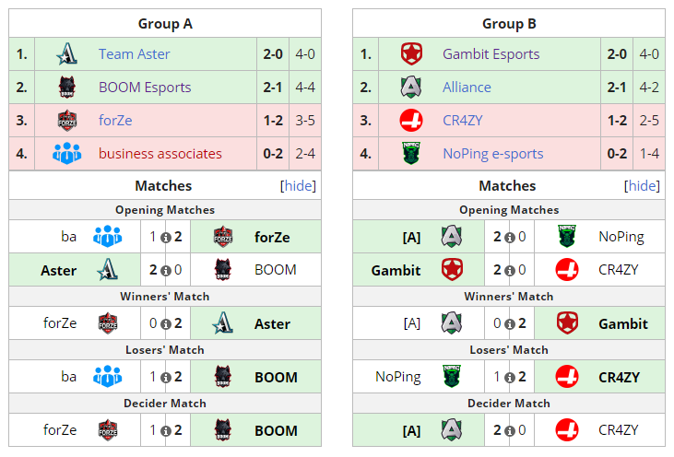Open Team Aster team page link
The width and height of the screenshot is (674, 457).
coord(135,54)
